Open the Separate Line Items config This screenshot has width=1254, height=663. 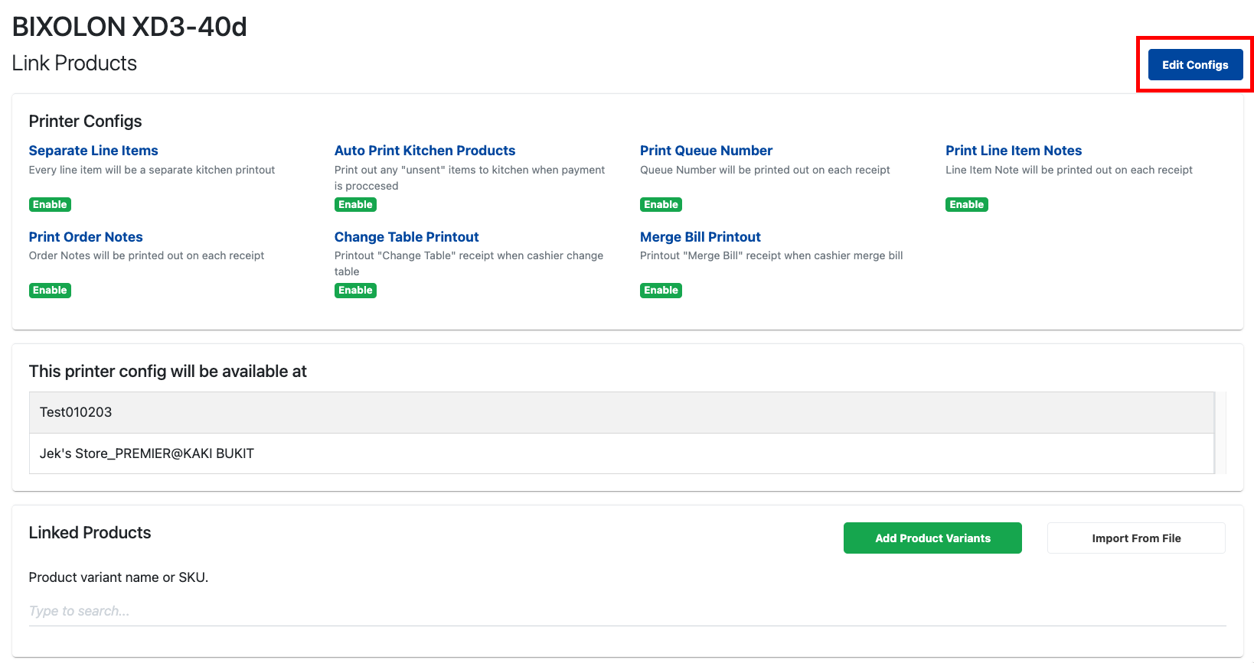pyautogui.click(x=93, y=151)
